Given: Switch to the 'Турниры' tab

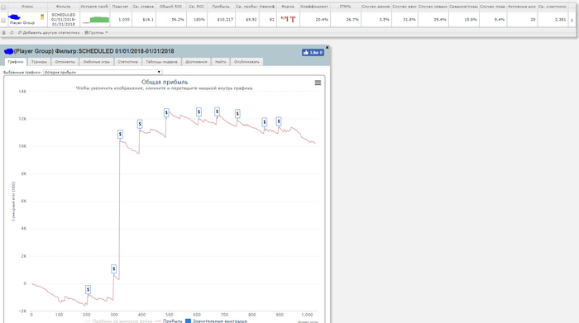Looking at the screenshot, I should (39, 62).
